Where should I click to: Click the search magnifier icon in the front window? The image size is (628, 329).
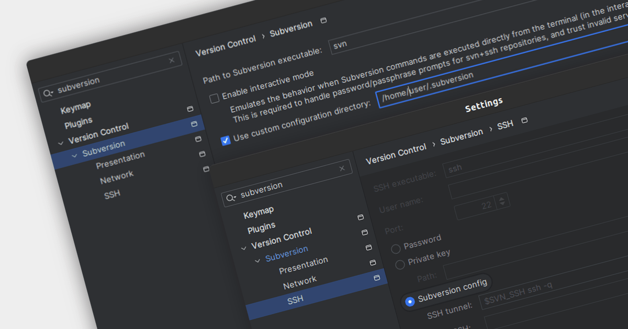pos(231,198)
